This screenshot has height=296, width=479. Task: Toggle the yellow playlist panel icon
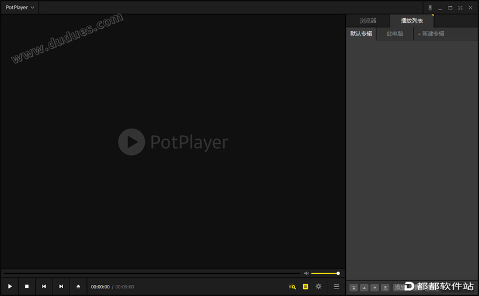tap(306, 287)
